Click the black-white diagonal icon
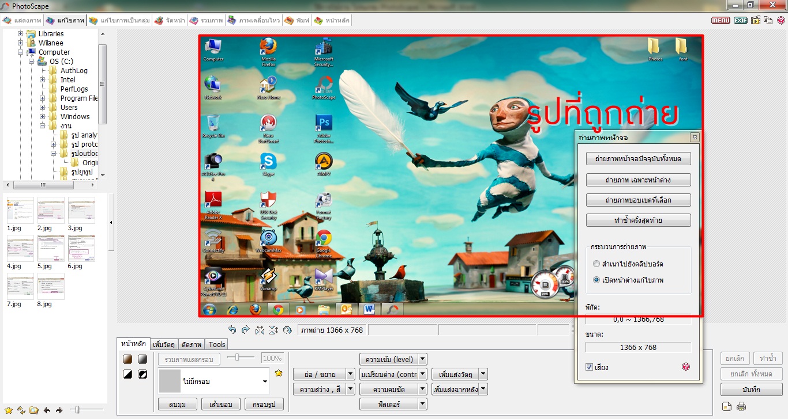This screenshot has width=788, height=419. click(x=127, y=375)
